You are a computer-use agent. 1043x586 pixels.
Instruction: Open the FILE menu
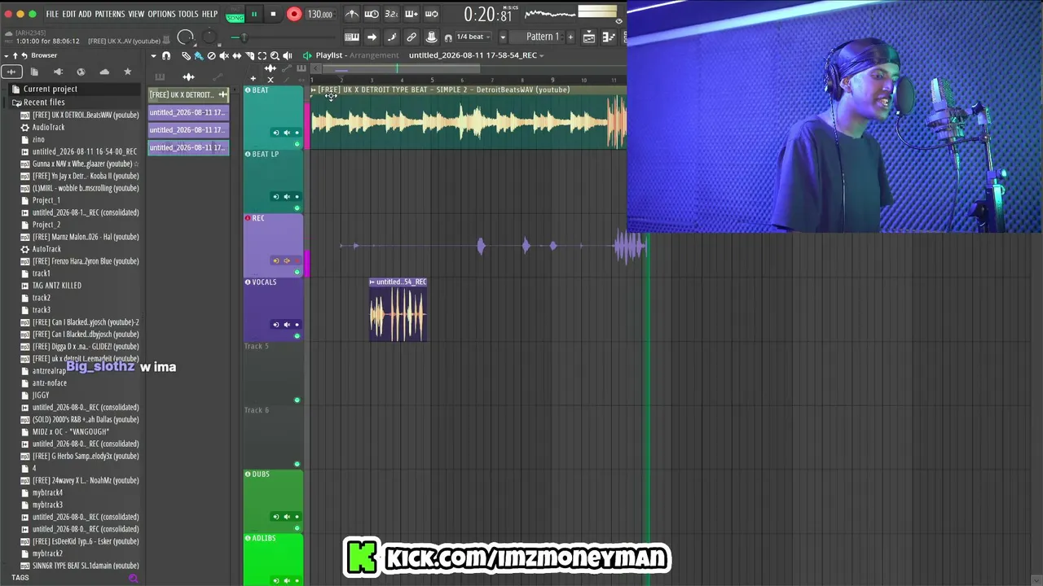(x=52, y=14)
